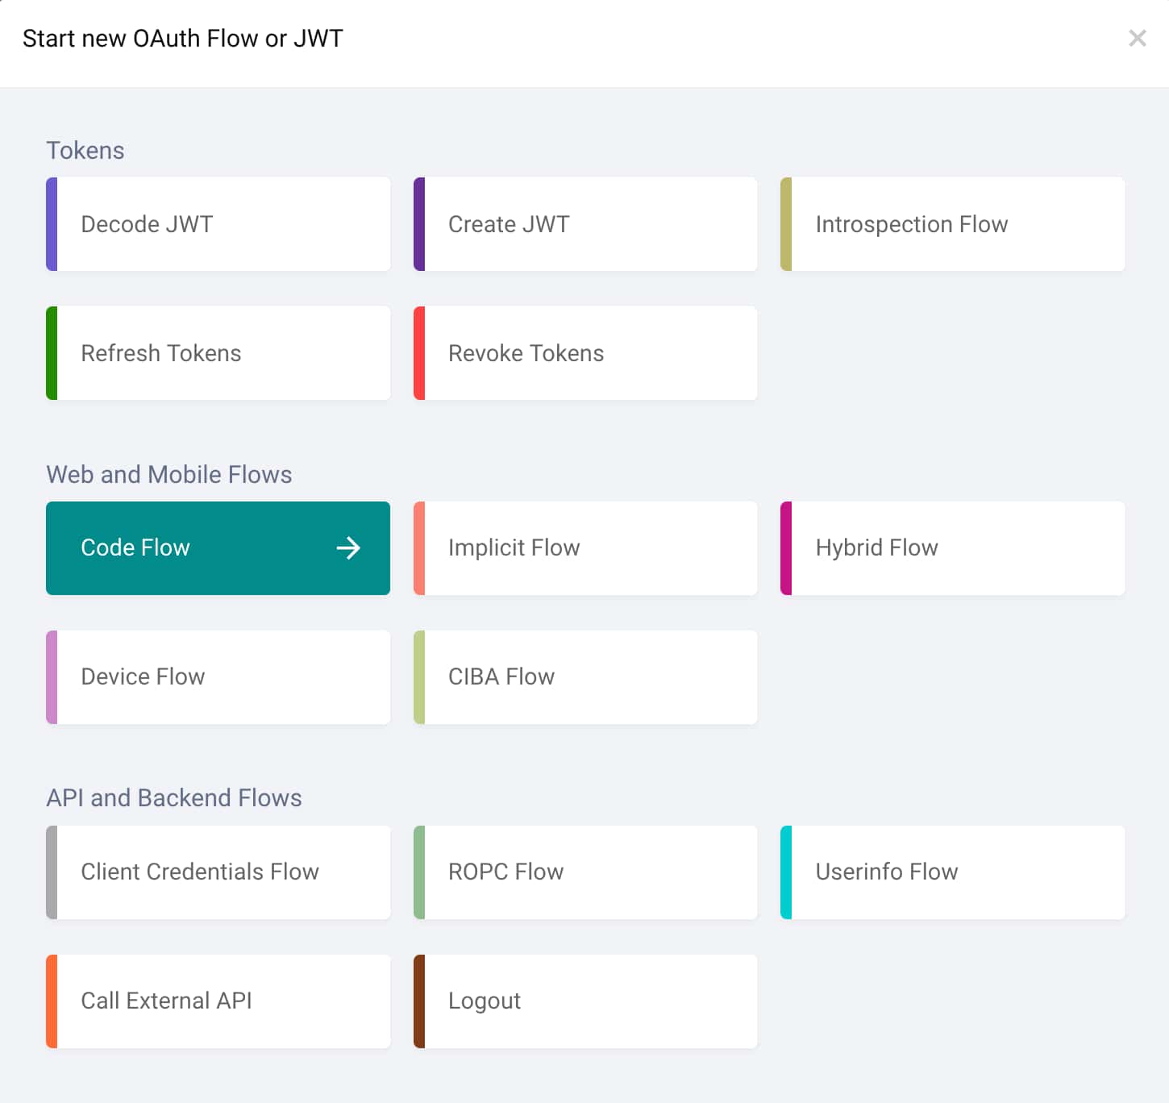
Task: Close the Start new OAuth Flow dialog
Action: point(1137,38)
